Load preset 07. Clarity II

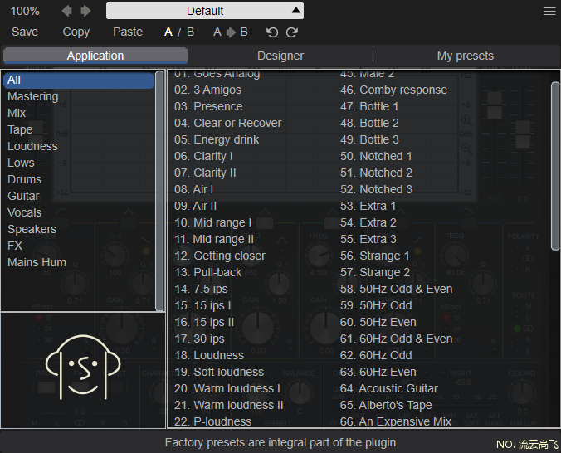[205, 173]
